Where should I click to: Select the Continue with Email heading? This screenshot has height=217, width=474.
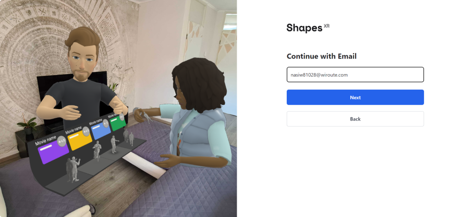click(x=321, y=56)
